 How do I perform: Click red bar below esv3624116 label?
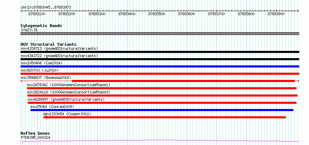(x=162, y=96)
